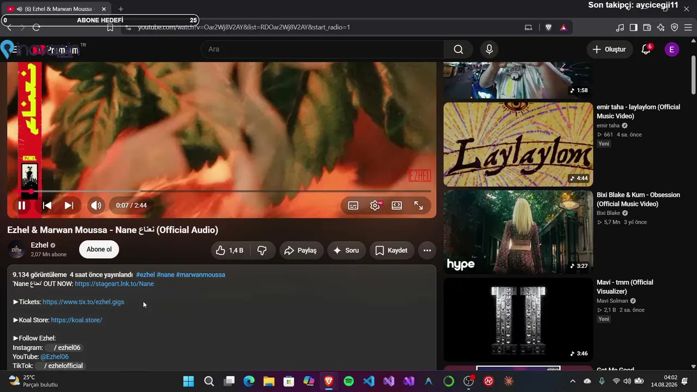This screenshot has height=392, width=697.
Task: Toggle video subtitles on
Action: click(353, 205)
